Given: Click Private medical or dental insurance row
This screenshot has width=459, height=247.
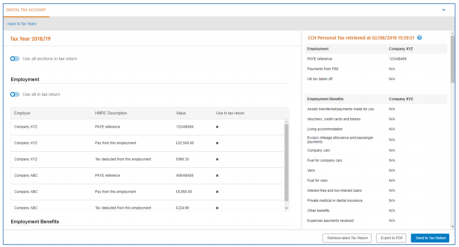Looking at the screenshot, I should (x=376, y=200).
